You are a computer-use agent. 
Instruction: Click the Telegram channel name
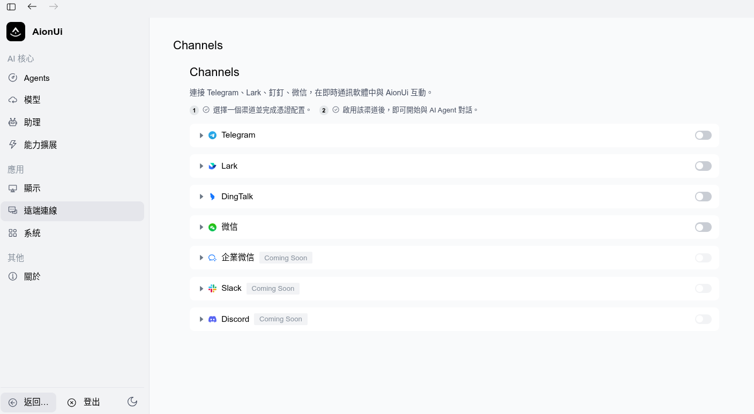point(238,135)
